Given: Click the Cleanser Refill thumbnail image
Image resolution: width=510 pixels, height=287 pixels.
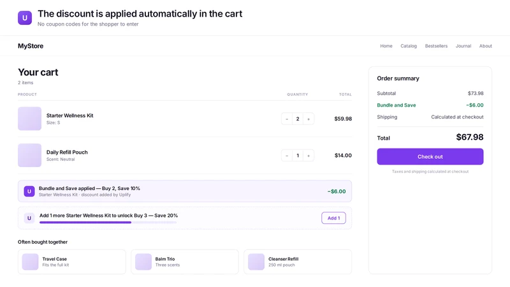Looking at the screenshot, I should coord(256,262).
